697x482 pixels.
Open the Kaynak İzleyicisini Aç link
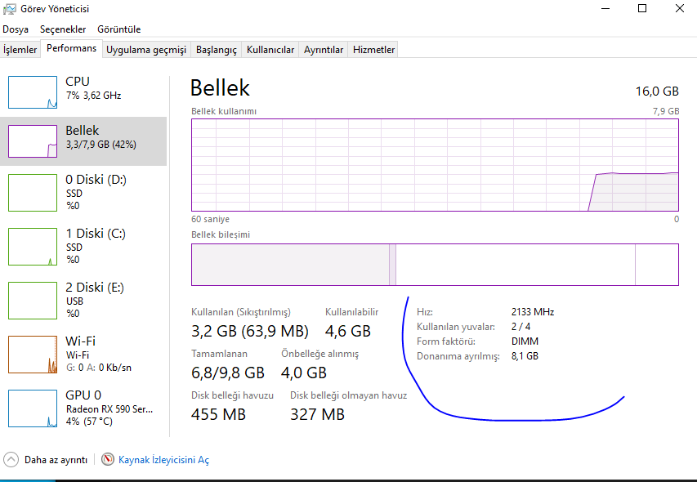163,460
